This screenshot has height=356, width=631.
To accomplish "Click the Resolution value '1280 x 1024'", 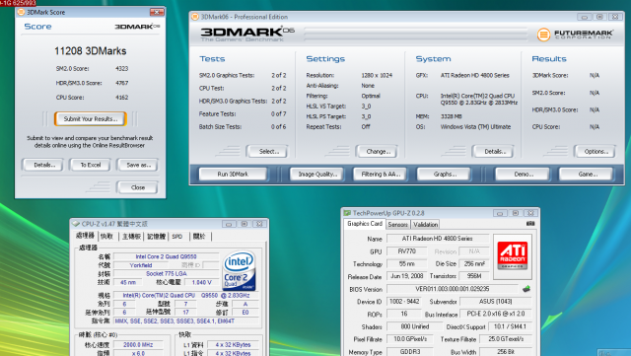I will [x=377, y=75].
